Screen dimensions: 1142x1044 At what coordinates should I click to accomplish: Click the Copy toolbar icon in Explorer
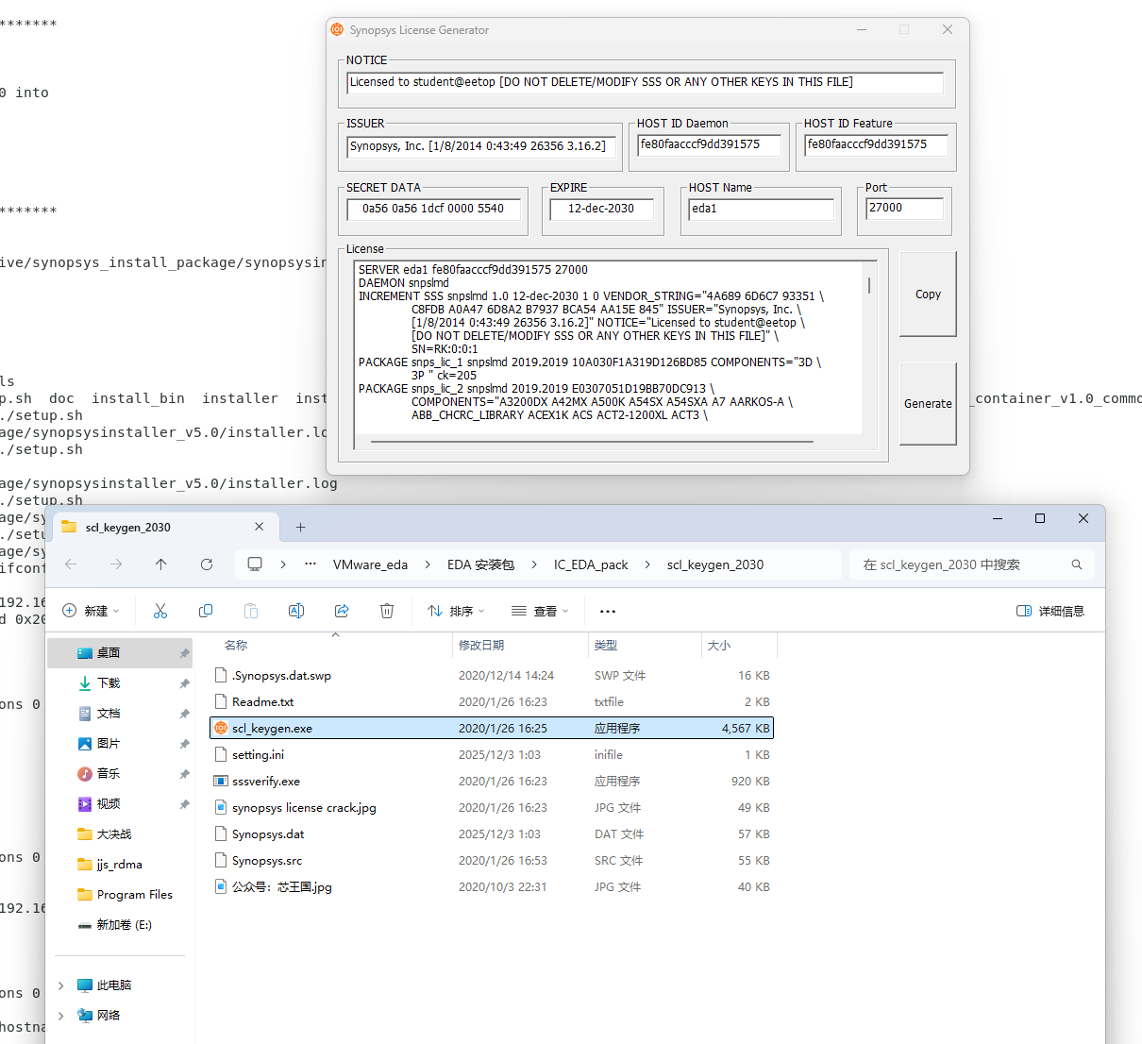point(206,611)
